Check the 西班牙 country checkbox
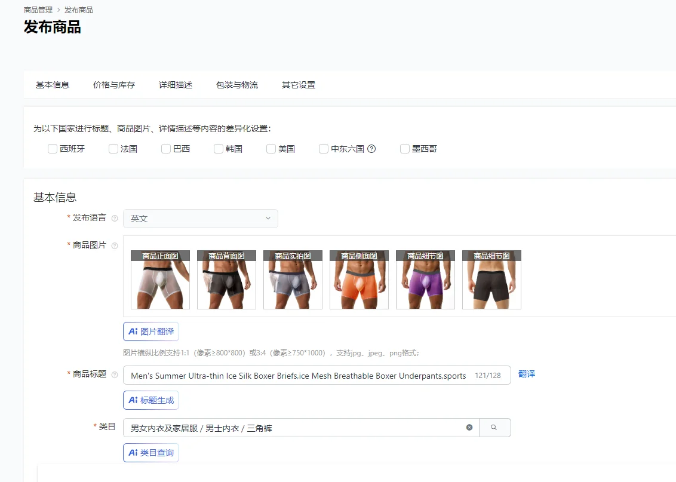676x482 pixels. tap(53, 149)
